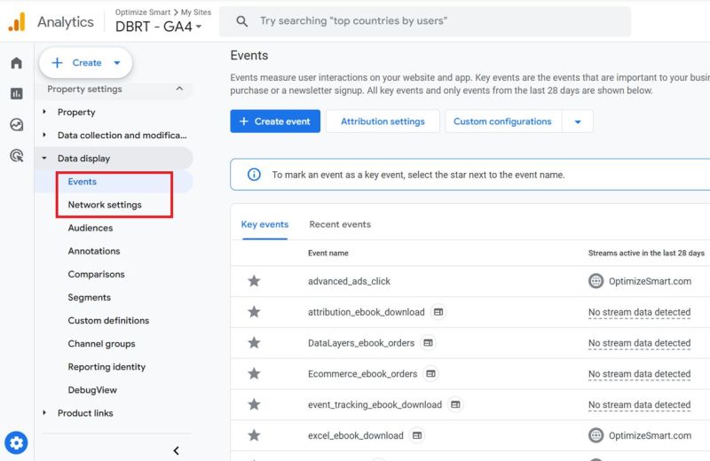Click the globe icon in advanced_ads_click row
This screenshot has height=461, width=710.
pos(596,281)
